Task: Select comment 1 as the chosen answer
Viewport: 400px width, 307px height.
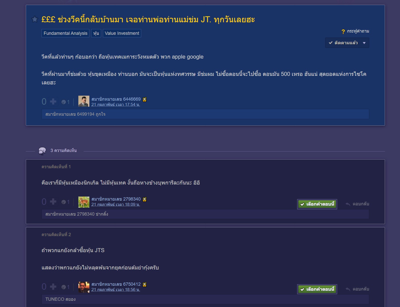Action: pyautogui.click(x=317, y=204)
